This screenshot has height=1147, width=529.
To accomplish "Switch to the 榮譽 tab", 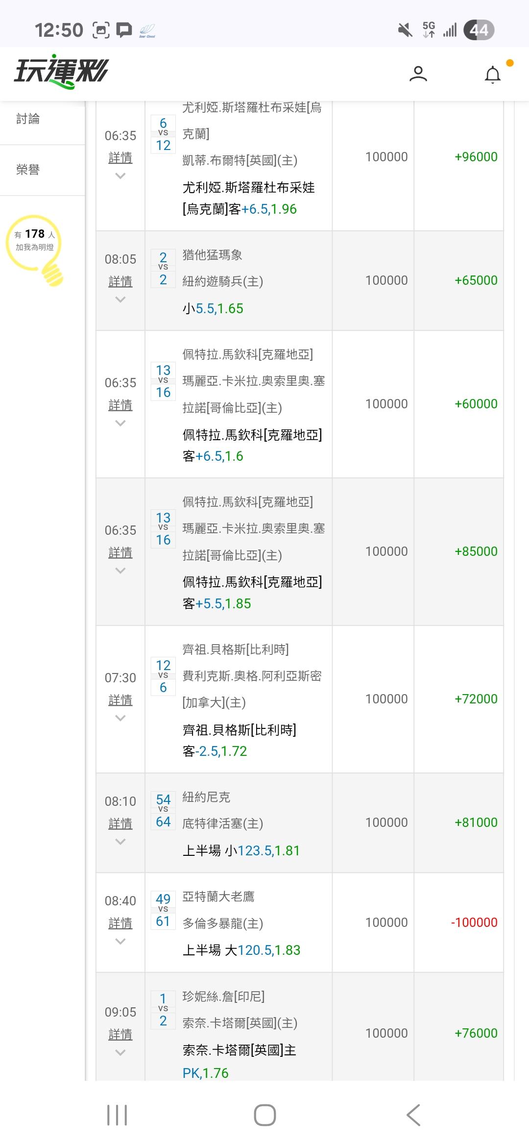I will point(28,170).
